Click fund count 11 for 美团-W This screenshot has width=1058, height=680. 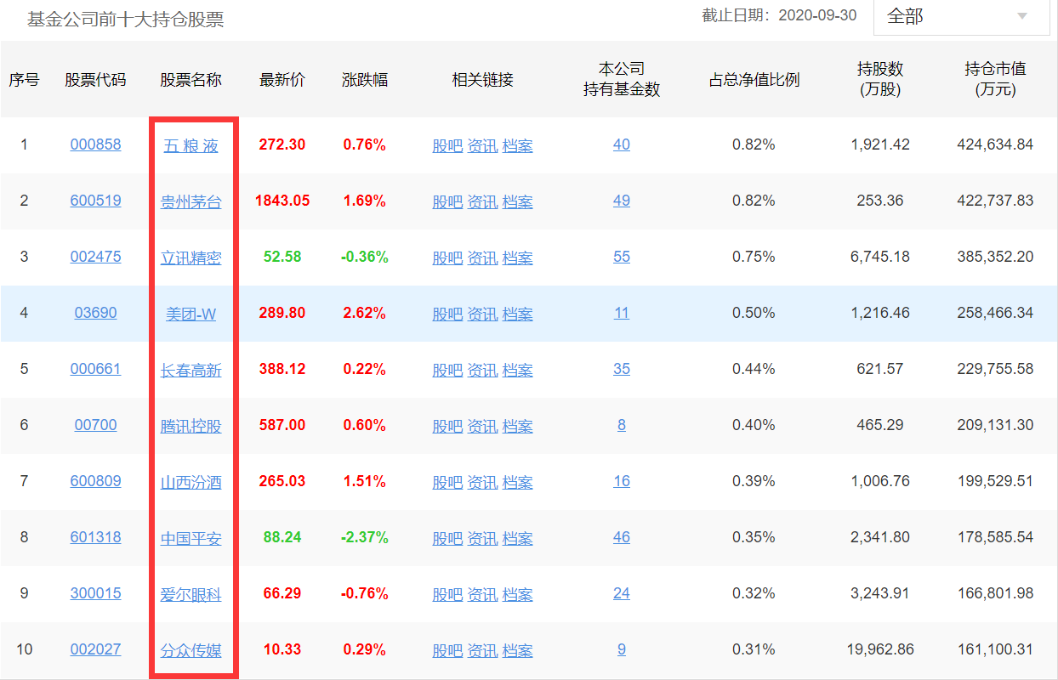622,313
